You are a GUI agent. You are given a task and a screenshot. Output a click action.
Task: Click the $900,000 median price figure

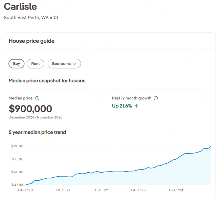30,109
